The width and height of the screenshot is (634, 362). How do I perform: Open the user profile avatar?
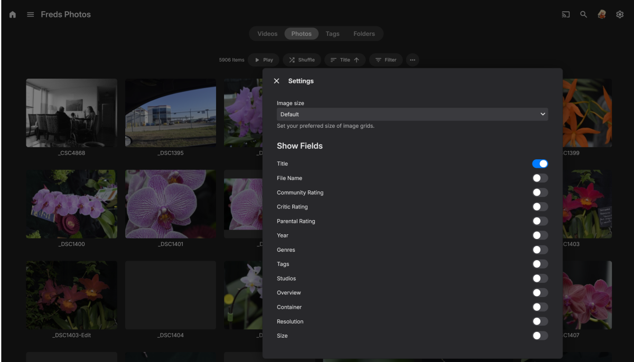point(602,15)
